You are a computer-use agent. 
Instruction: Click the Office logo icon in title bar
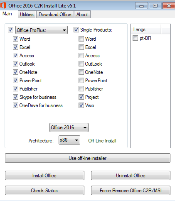(x=3, y=6)
